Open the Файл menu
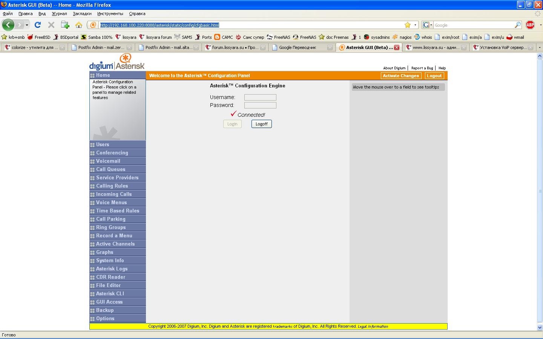The width and height of the screenshot is (543, 339). (x=8, y=14)
